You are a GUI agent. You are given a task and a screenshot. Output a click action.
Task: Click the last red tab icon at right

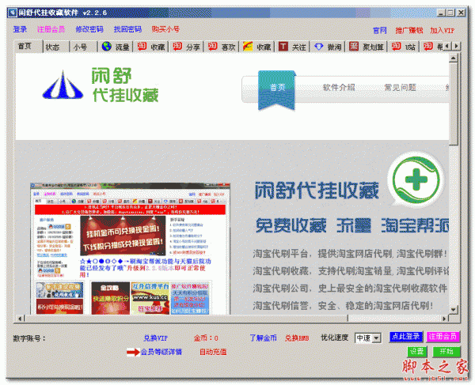427,47
